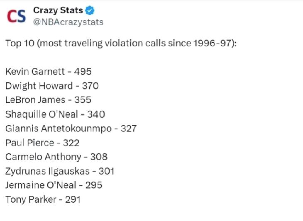Select the Giannis Antetokounmpo - 327 line

(71, 129)
